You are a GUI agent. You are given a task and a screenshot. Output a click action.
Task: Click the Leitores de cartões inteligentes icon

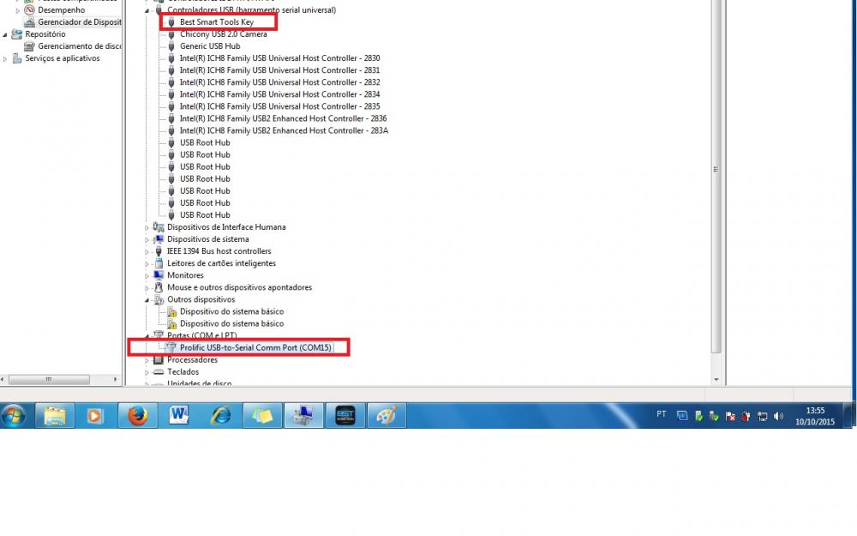point(159,263)
